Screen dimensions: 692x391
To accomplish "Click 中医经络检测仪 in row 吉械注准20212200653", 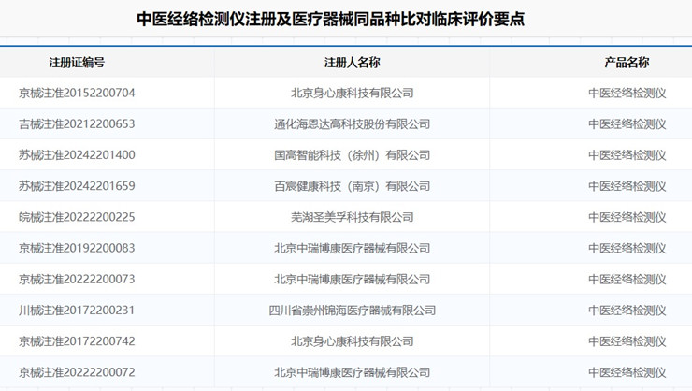I will click(x=627, y=124).
